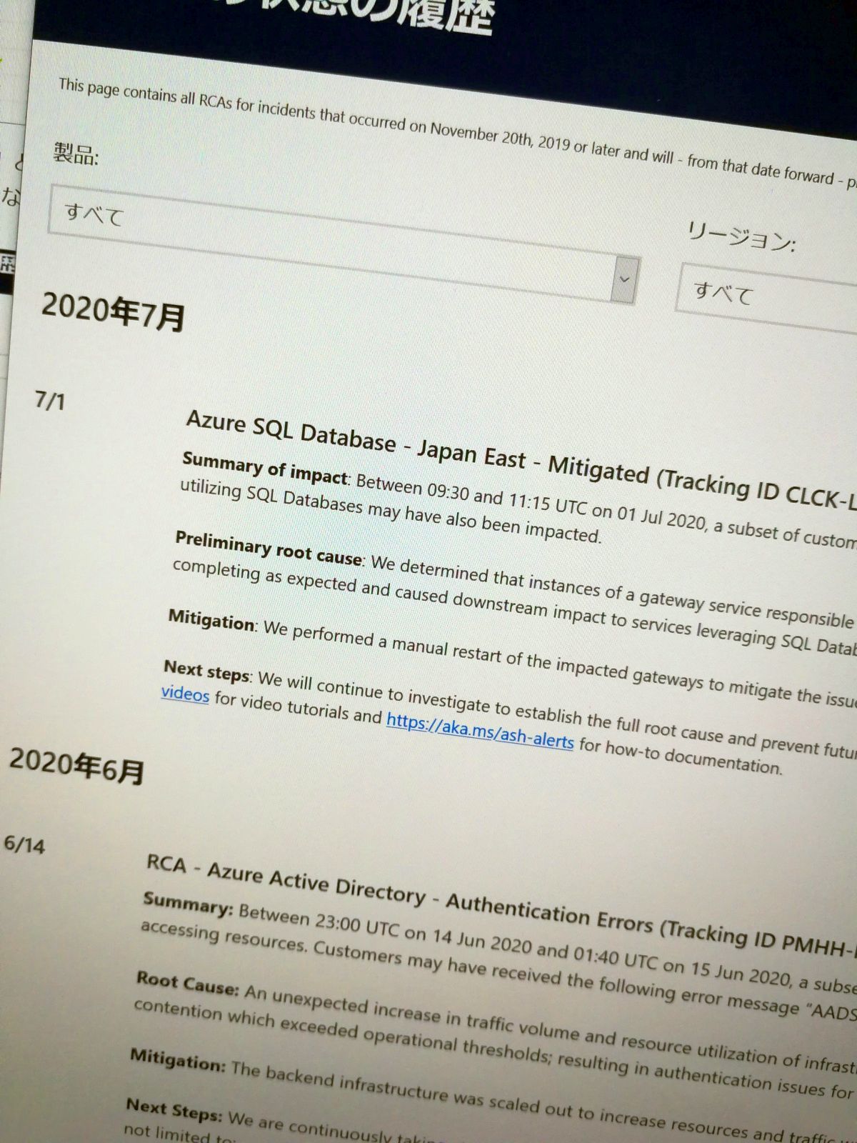Click the product dropdown arrow chevron
The height and width of the screenshot is (1143, 857).
[623, 279]
